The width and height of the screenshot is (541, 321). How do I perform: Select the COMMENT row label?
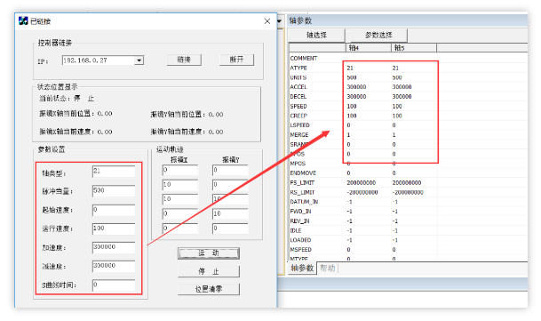pyautogui.click(x=304, y=59)
